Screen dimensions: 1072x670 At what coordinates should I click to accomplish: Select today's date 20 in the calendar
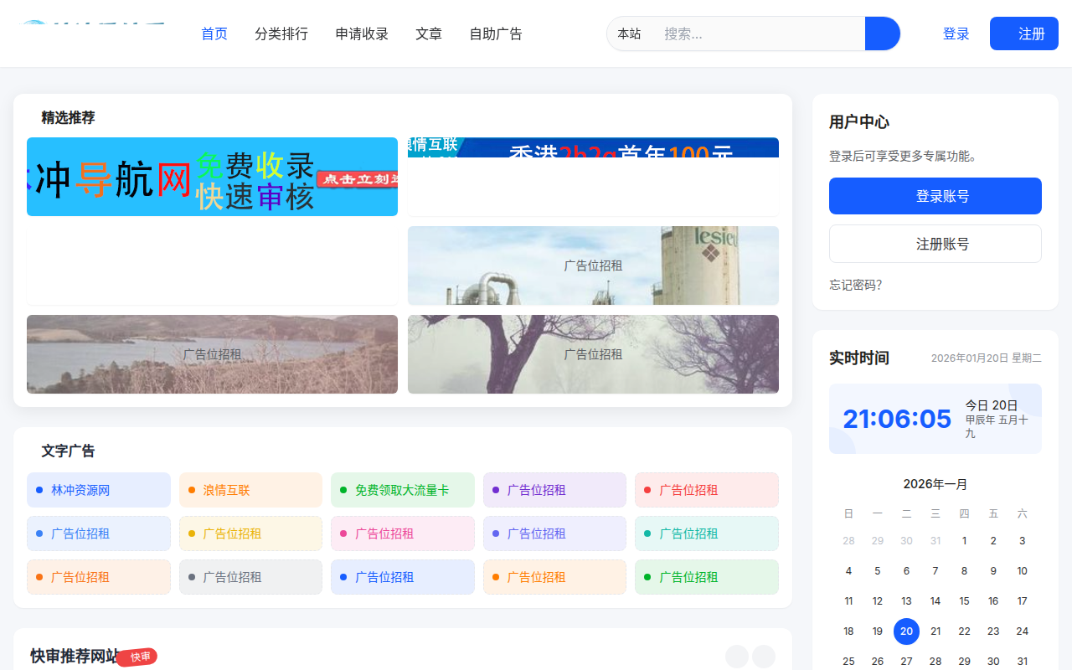(x=906, y=631)
